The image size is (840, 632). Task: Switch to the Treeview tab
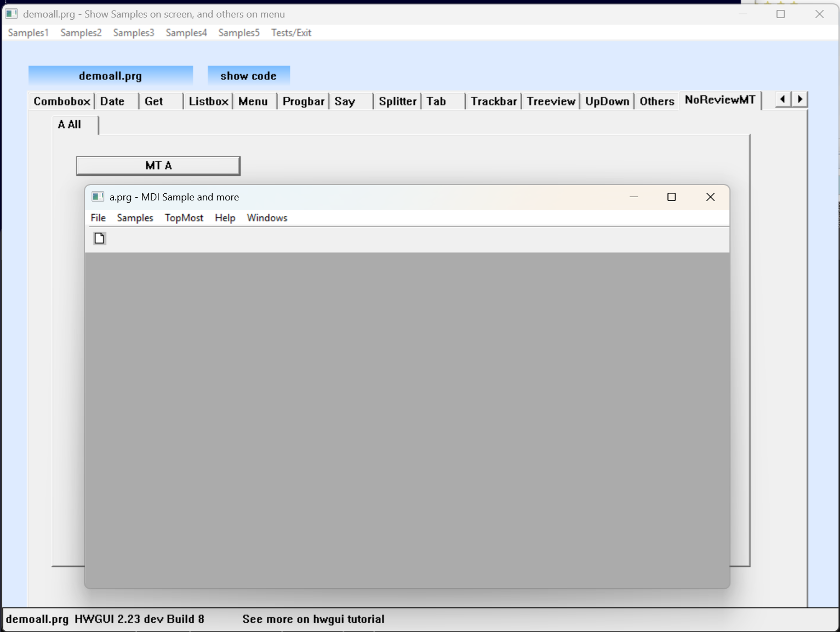point(551,101)
